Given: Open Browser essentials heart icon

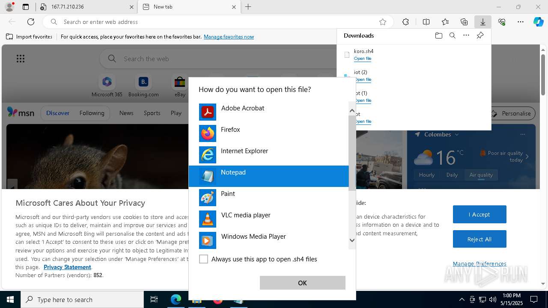Looking at the screenshot, I should tap(502, 22).
